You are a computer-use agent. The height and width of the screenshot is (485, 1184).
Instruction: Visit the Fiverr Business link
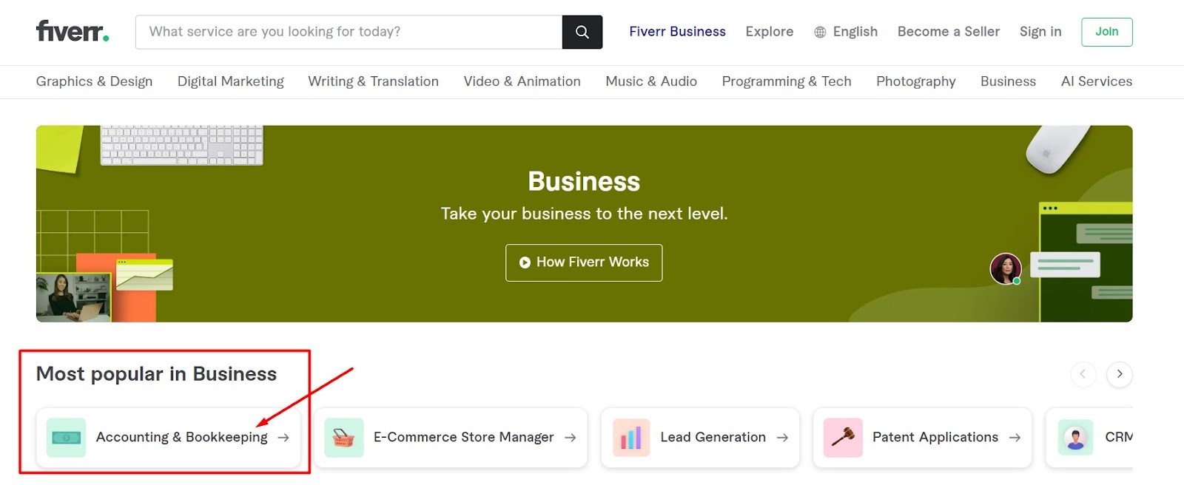pyautogui.click(x=677, y=32)
